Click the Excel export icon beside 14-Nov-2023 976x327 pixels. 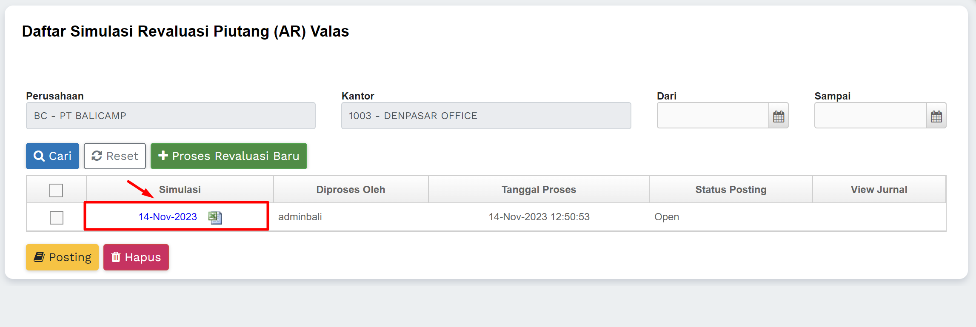[215, 217]
